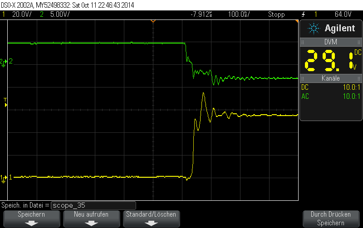Click the Stopp run status indicator
The image size is (363, 228).
tap(276, 15)
